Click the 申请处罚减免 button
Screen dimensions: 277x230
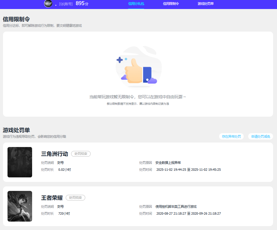pos(260,136)
